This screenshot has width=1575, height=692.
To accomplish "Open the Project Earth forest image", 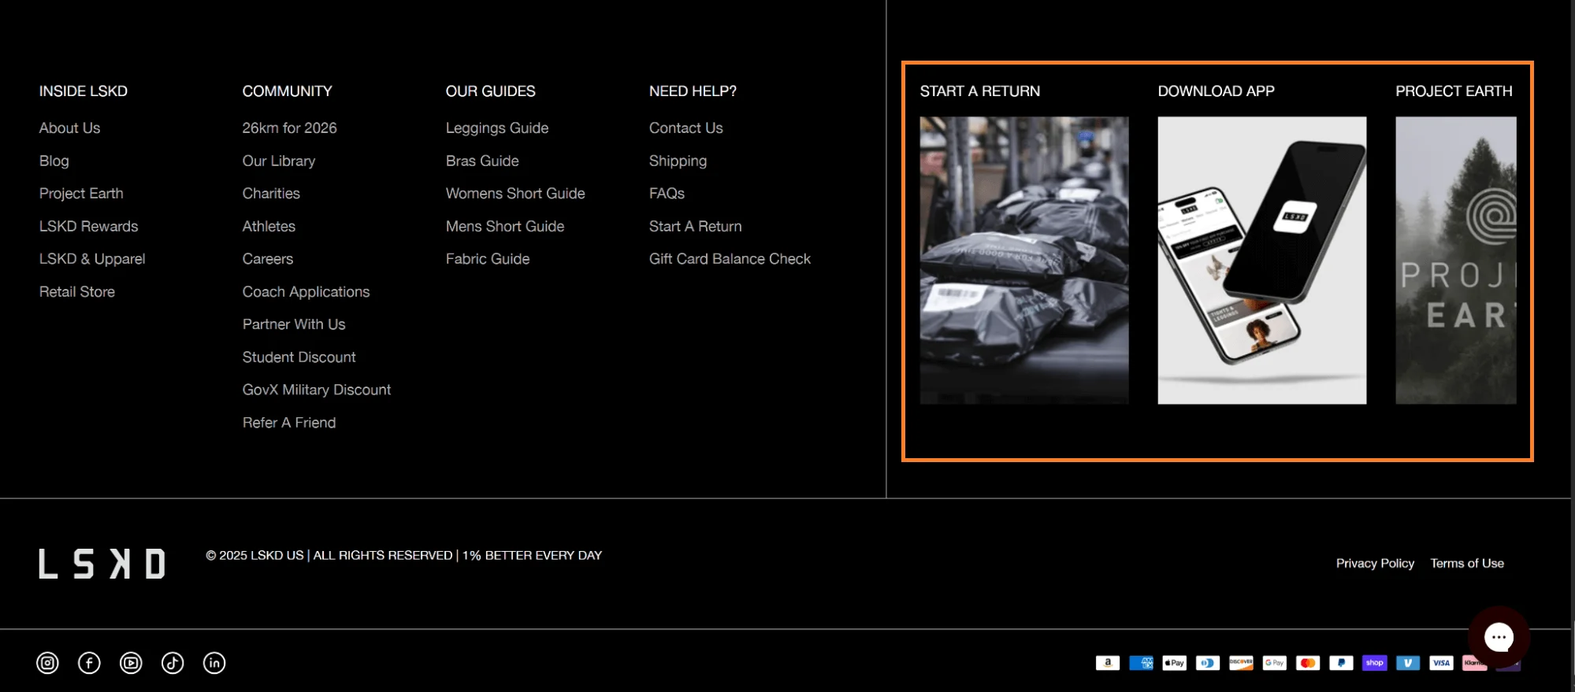I will 1456,261.
